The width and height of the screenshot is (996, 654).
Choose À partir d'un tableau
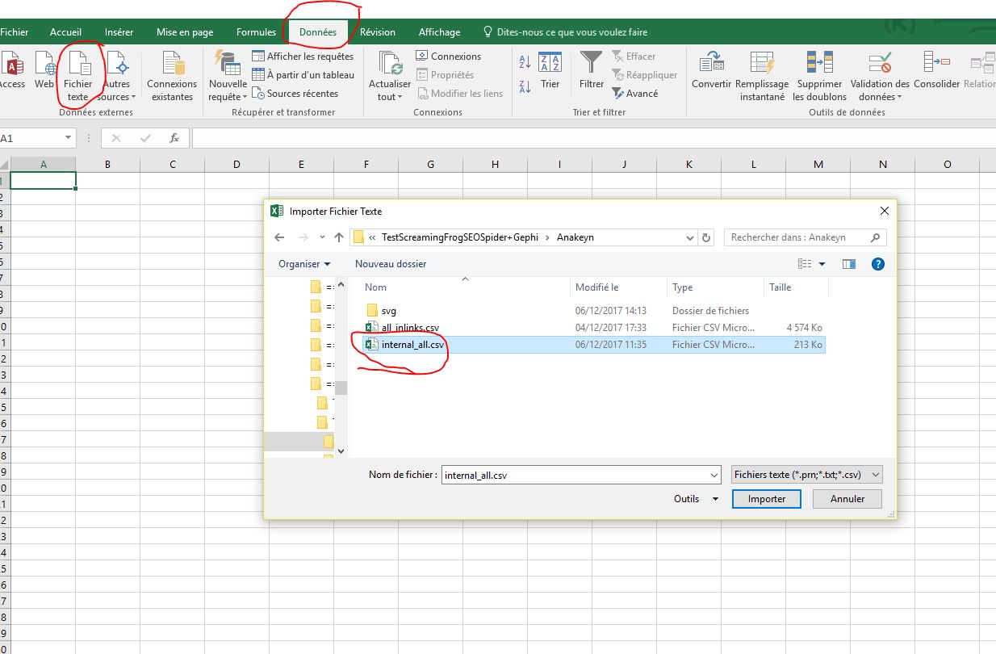tap(303, 75)
